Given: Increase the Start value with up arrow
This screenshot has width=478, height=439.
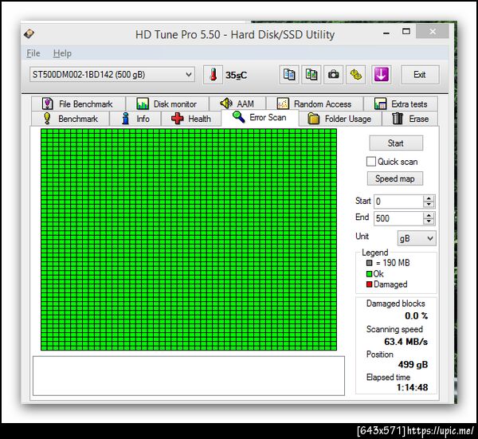Looking at the screenshot, I should 429,198.
